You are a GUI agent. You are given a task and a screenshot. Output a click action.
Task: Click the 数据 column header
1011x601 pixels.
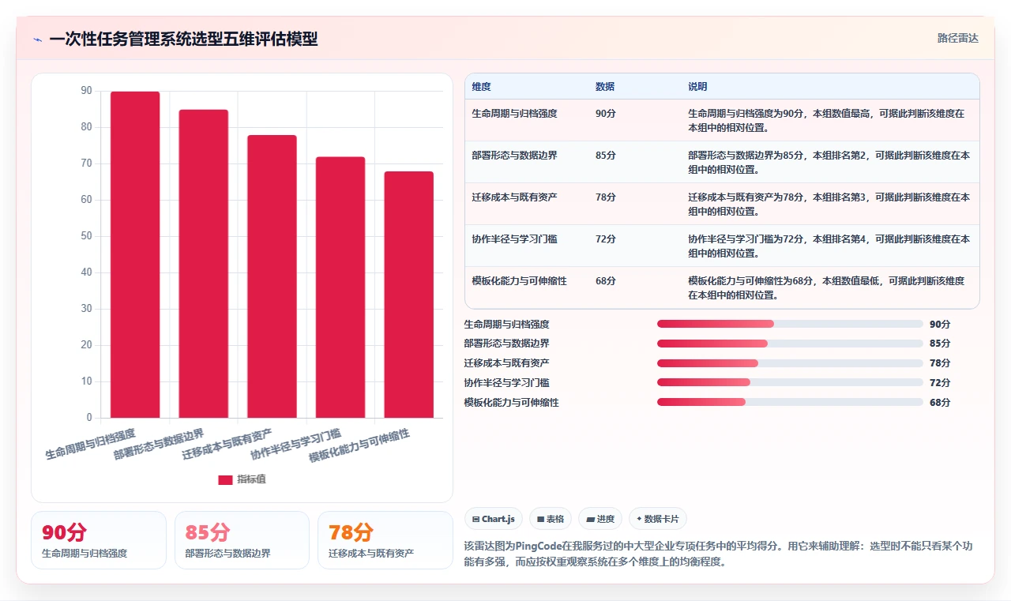tap(635, 86)
